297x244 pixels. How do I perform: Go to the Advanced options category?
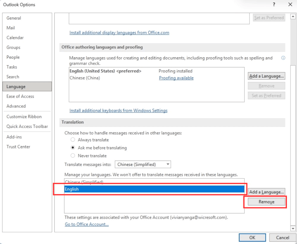[27, 106]
